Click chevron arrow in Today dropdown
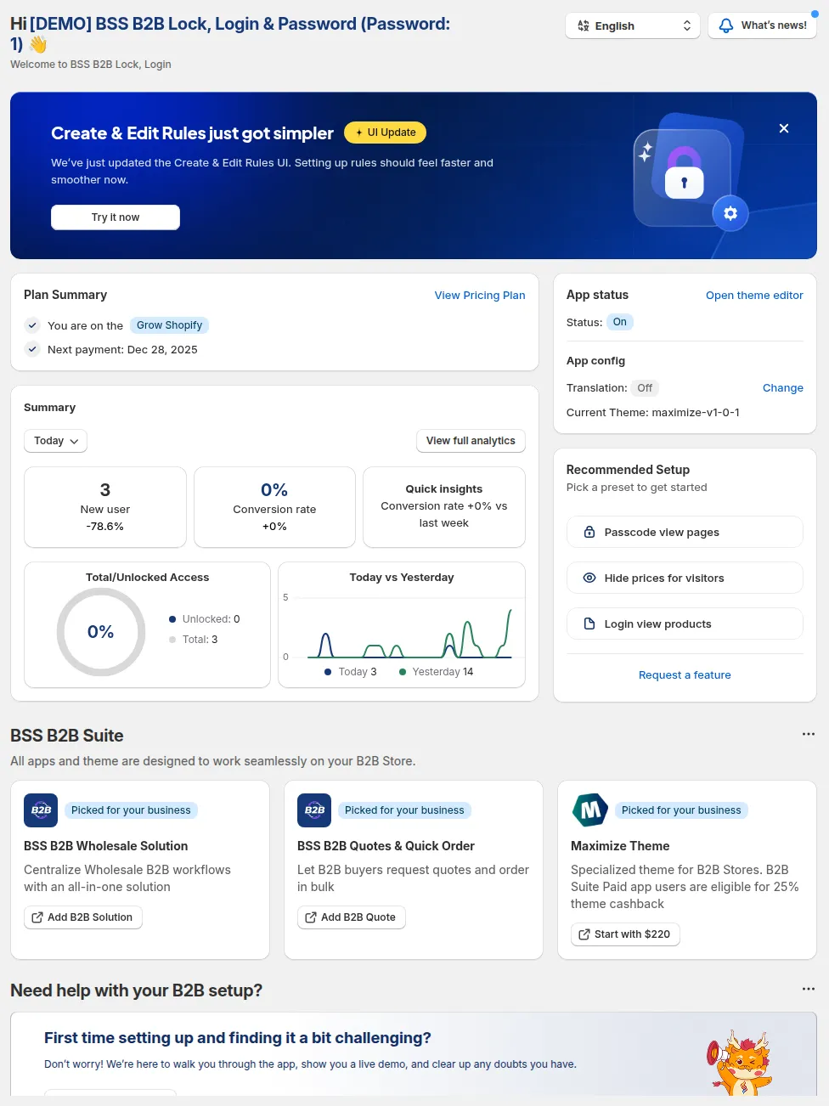The image size is (829, 1106). pos(74,442)
